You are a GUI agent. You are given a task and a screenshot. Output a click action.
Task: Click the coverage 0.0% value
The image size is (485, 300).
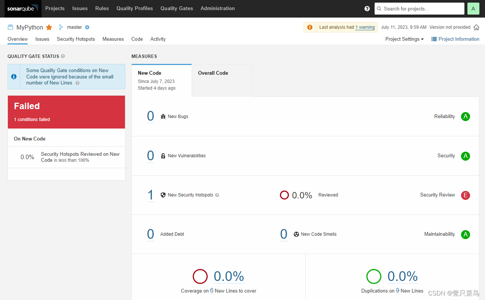click(229, 276)
